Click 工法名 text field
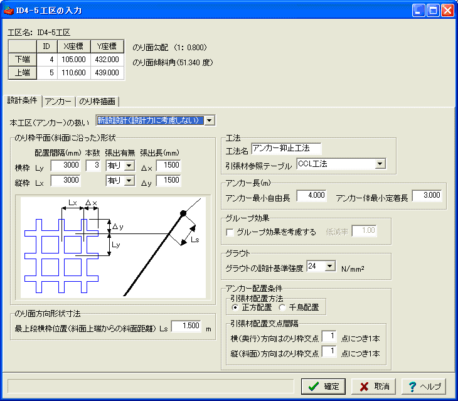Screen dimensions: 458x401 tap(286, 148)
